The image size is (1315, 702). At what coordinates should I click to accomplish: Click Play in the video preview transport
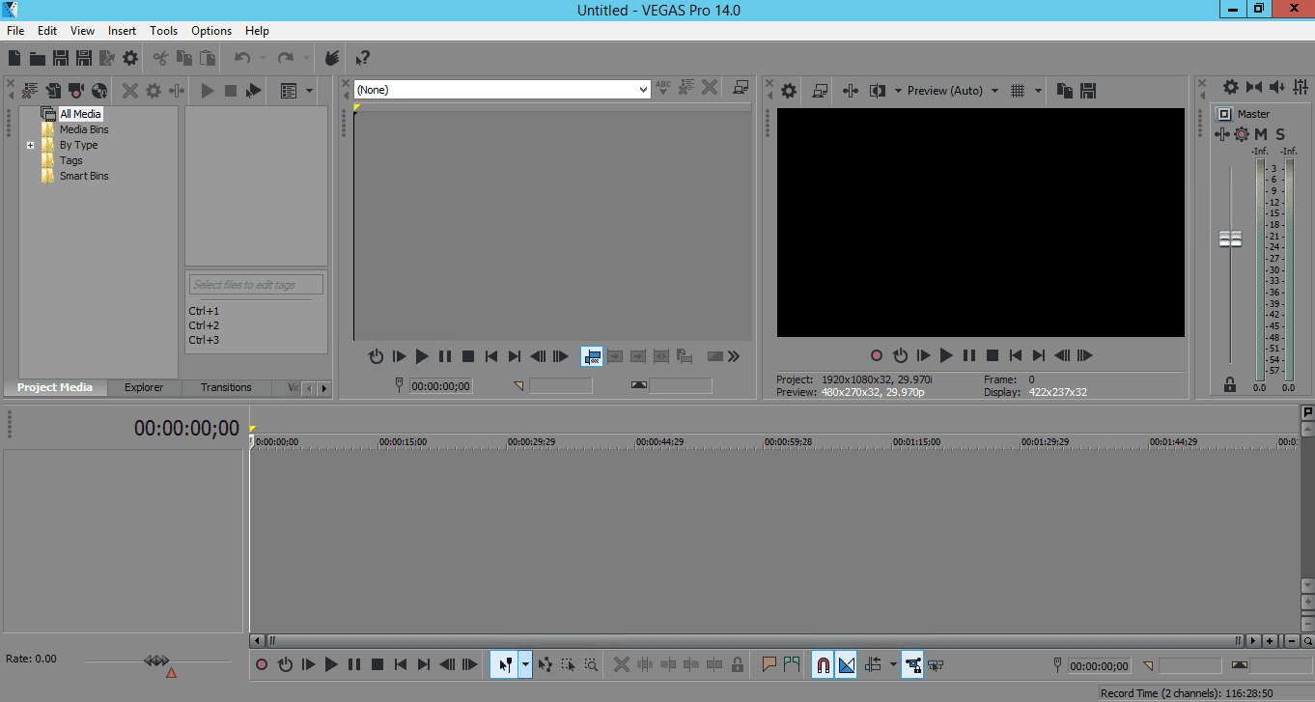point(946,355)
